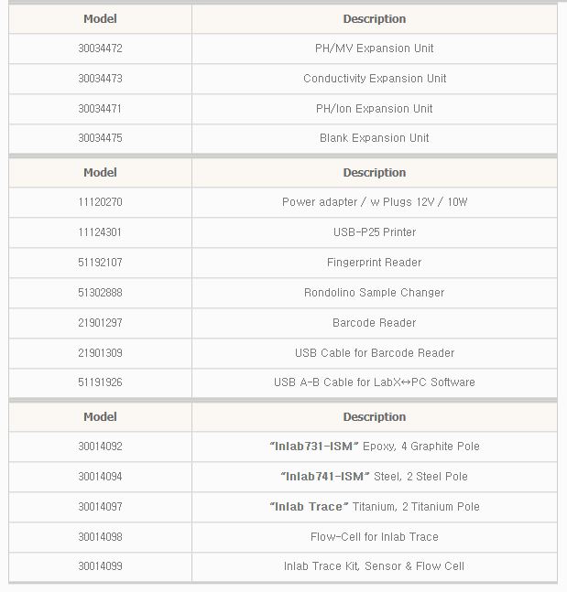Select the Inlab741-ISM Steel description

coord(374,477)
